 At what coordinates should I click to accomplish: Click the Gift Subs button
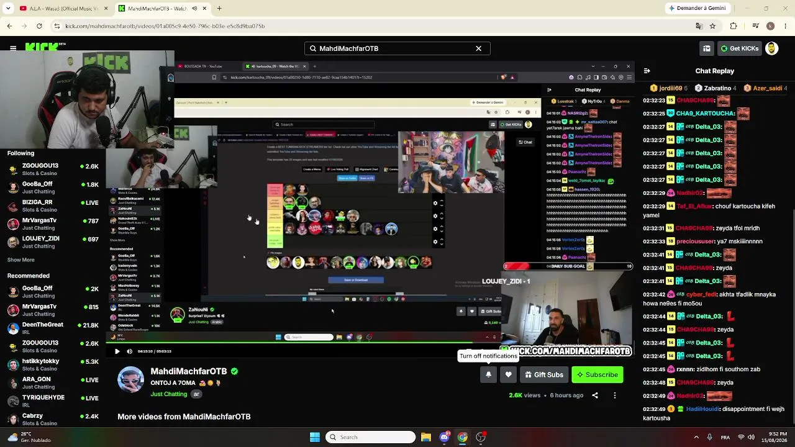tap(543, 374)
